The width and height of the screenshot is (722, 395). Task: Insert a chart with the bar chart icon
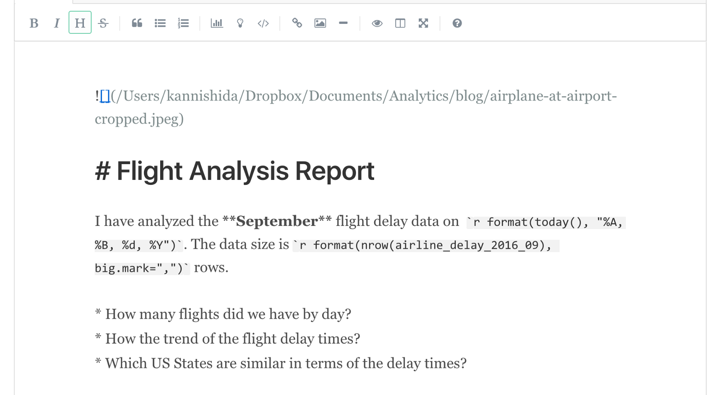click(x=217, y=23)
